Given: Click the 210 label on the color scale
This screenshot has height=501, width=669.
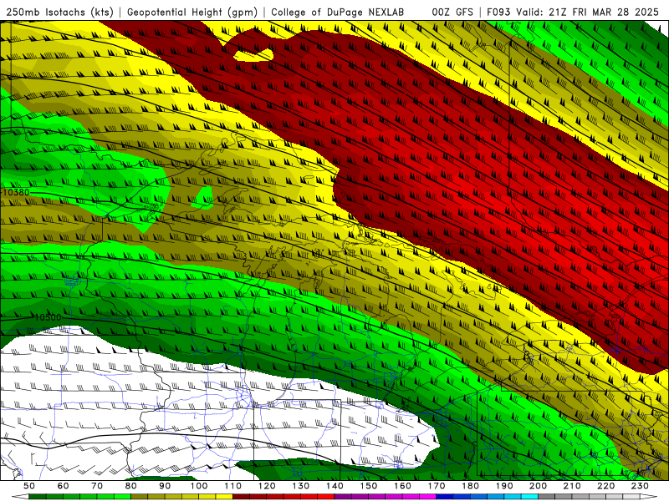Looking at the screenshot, I should point(572,486).
